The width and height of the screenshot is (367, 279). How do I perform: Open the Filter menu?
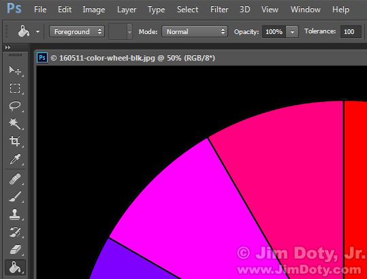tap(219, 10)
